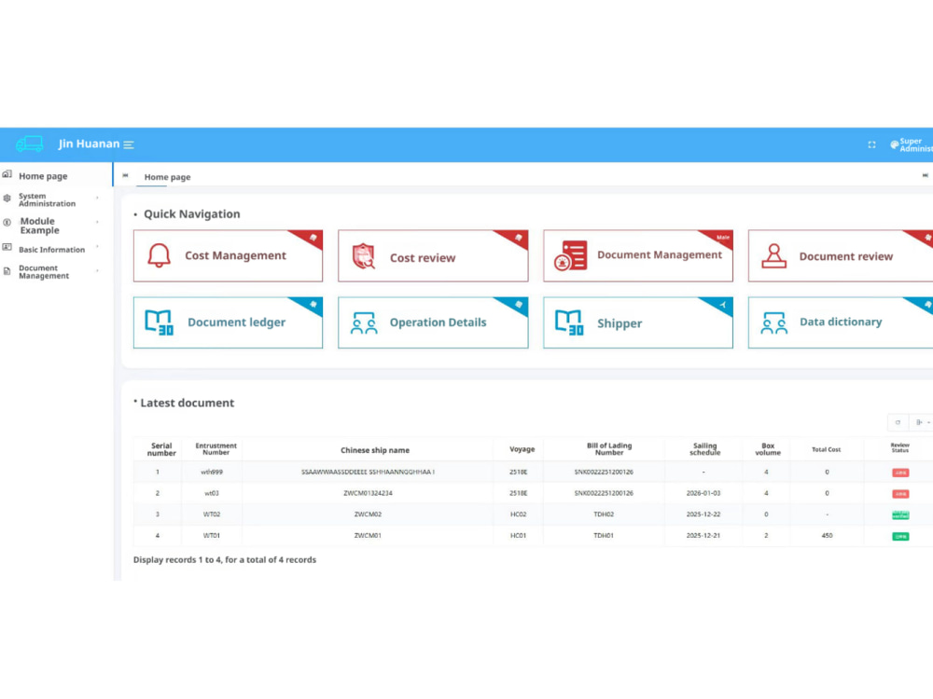This screenshot has height=699, width=933.
Task: Click the people icon on Data dictionary
Action: (773, 322)
